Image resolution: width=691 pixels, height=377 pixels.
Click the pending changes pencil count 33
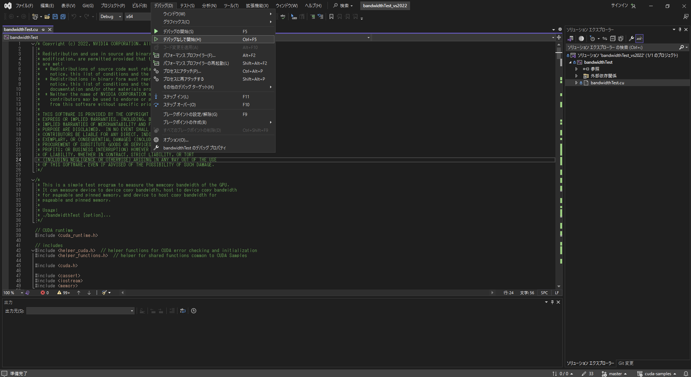coord(587,374)
